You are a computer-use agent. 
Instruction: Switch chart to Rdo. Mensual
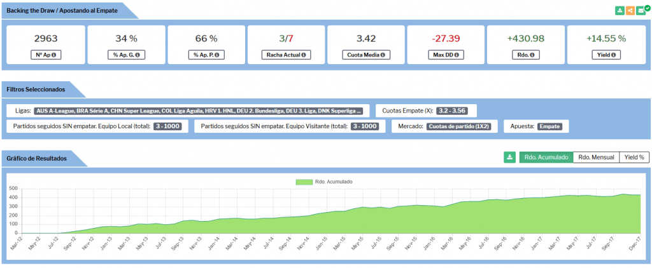click(x=596, y=157)
